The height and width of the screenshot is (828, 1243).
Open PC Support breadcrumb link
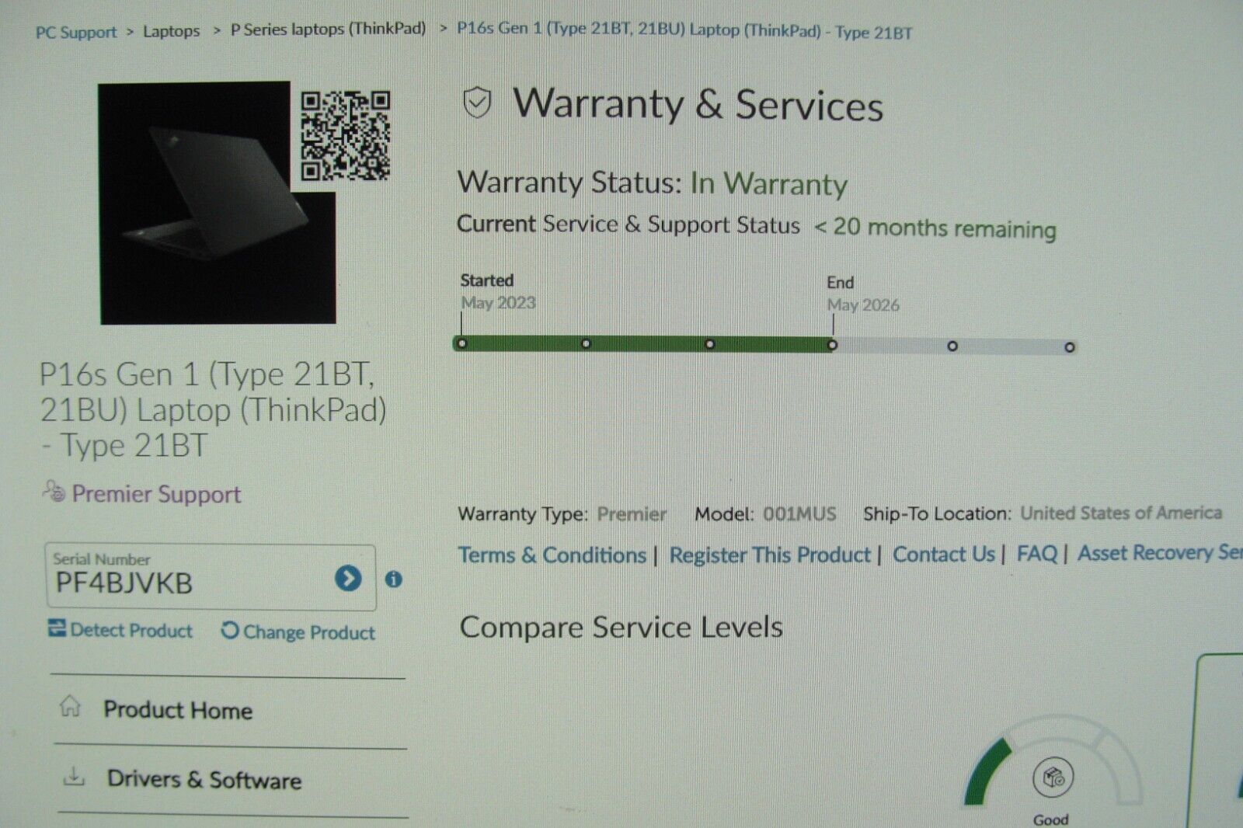[x=76, y=33]
